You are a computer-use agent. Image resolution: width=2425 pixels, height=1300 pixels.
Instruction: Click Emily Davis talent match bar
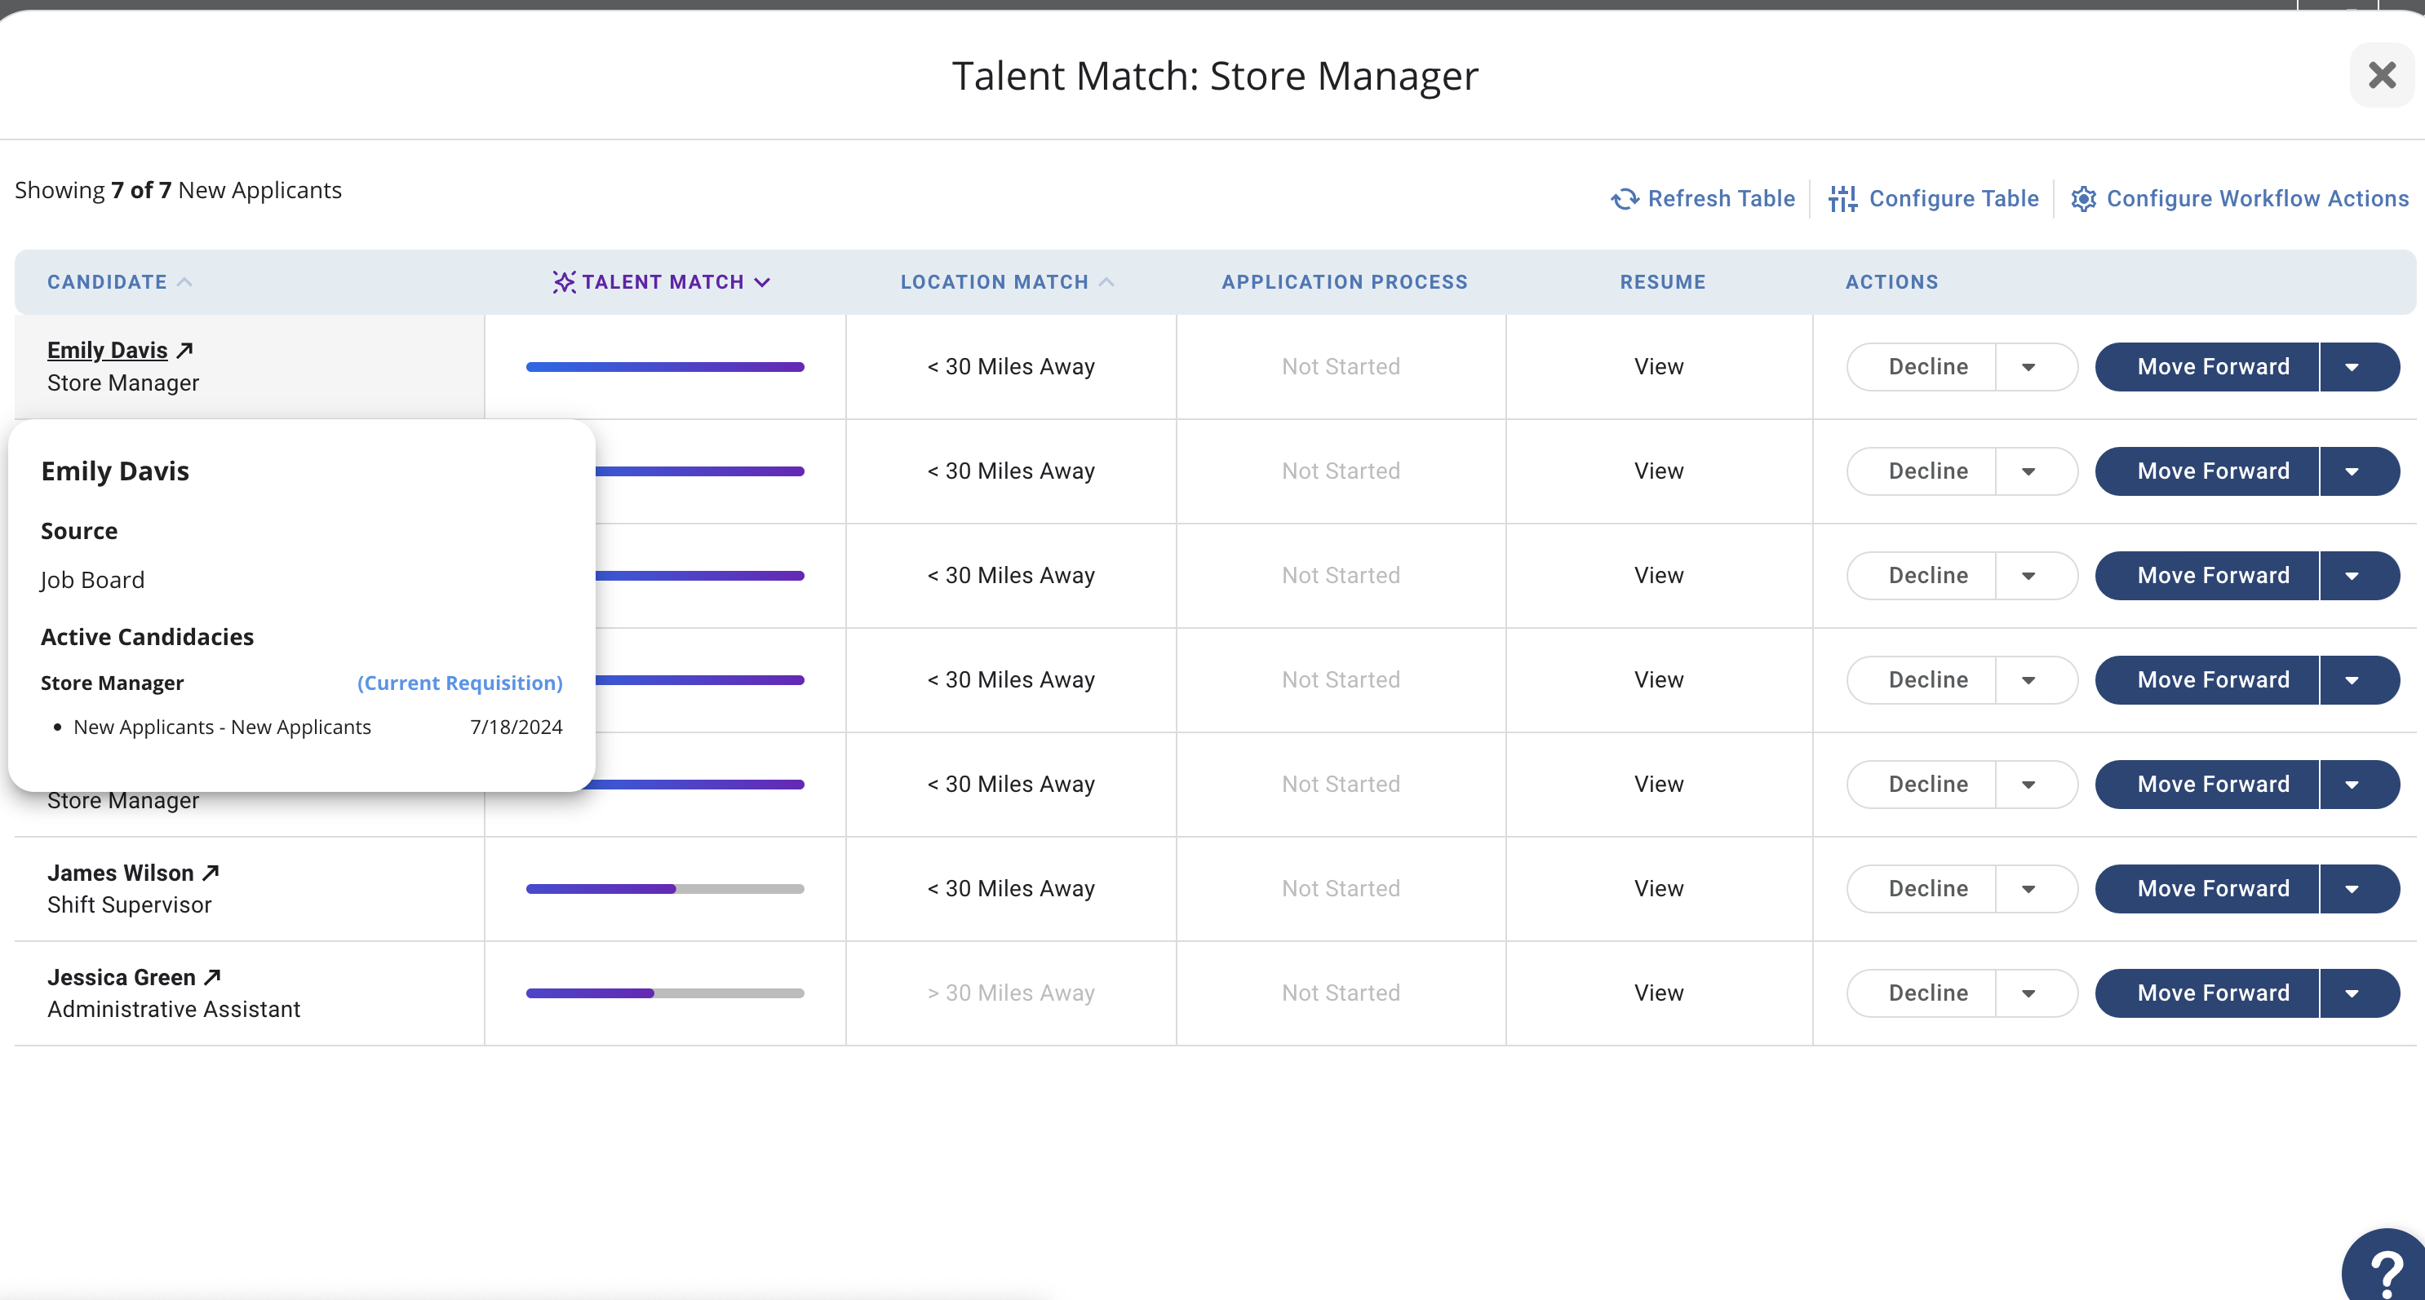tap(665, 367)
